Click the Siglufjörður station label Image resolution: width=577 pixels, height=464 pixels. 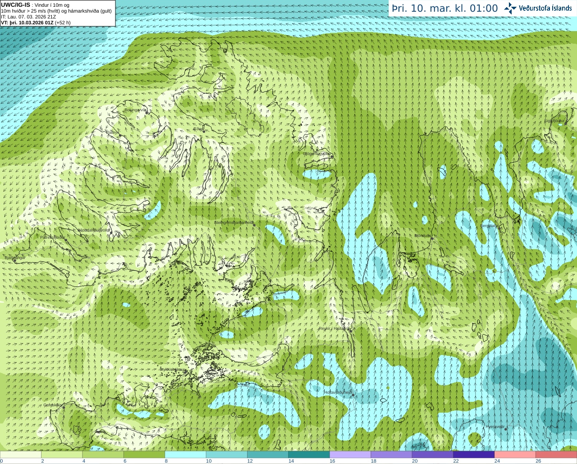click(x=554, y=121)
